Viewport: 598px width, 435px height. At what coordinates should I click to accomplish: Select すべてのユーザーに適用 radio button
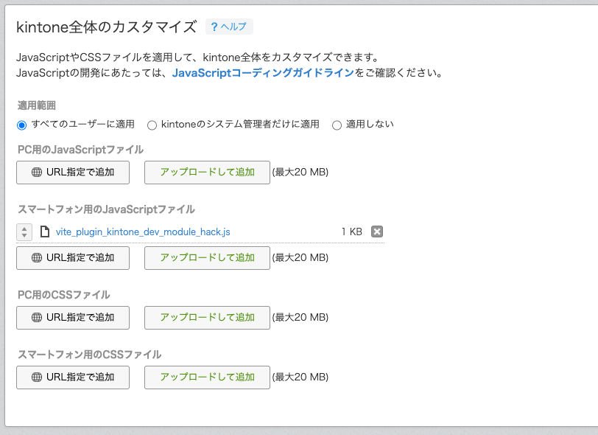point(22,125)
